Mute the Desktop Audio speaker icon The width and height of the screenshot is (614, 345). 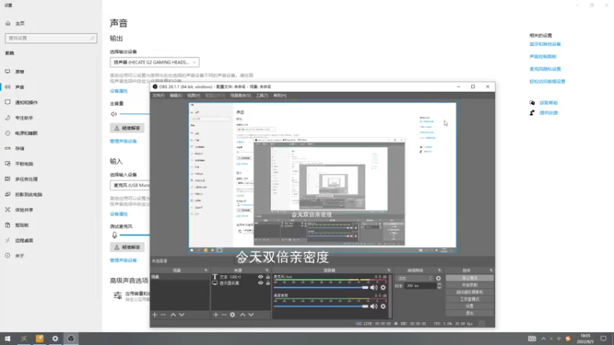374,306
